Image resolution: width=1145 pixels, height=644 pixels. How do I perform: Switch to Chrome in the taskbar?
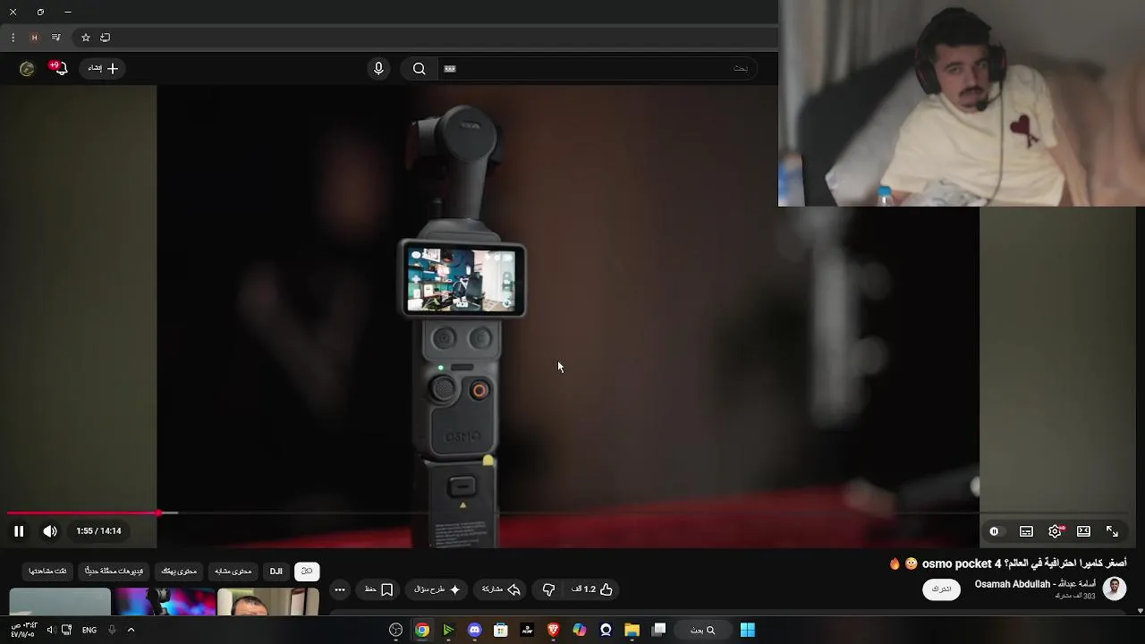pyautogui.click(x=422, y=630)
